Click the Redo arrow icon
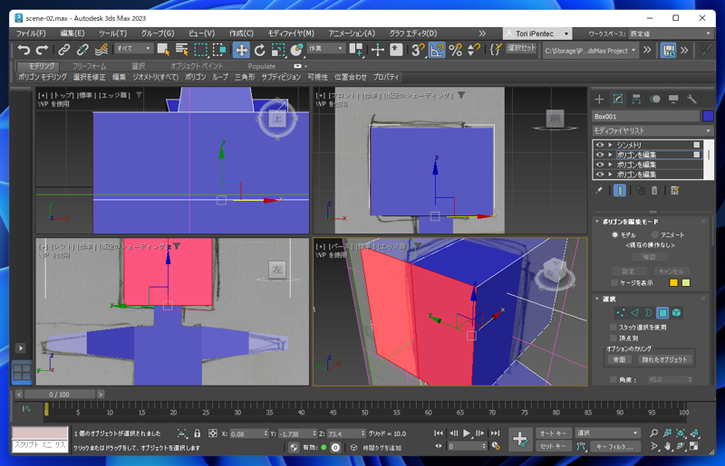This screenshot has width=725, height=466. pos(42,50)
